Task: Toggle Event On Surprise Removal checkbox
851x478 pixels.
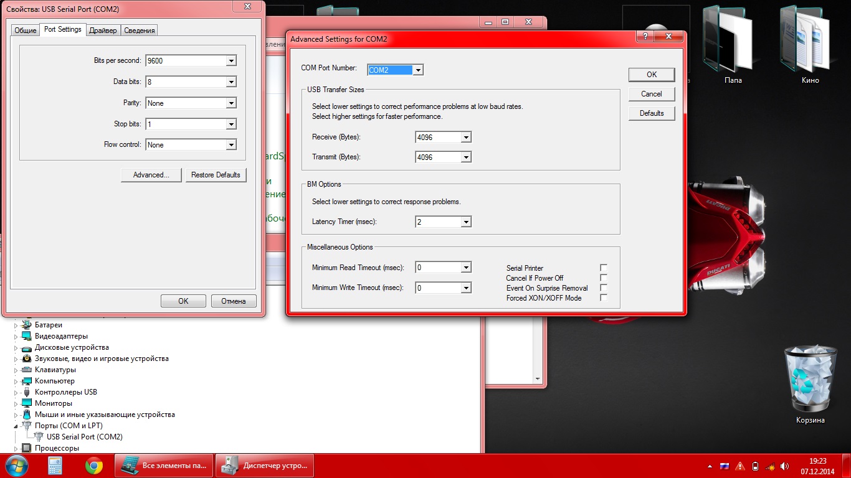Action: [x=603, y=288]
